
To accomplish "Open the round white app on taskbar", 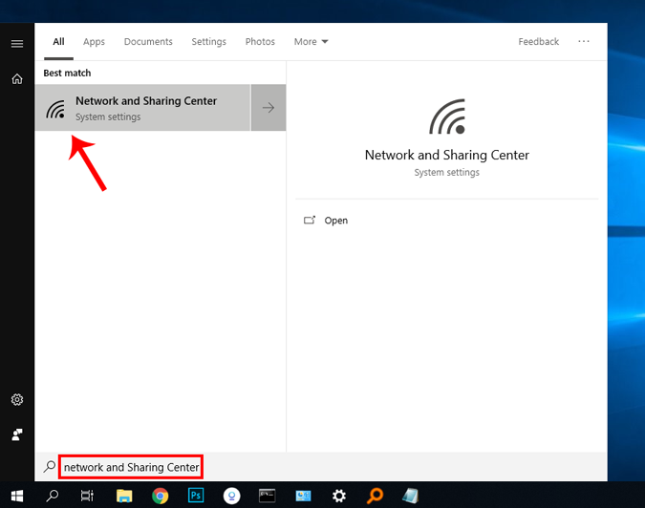I will tap(231, 496).
